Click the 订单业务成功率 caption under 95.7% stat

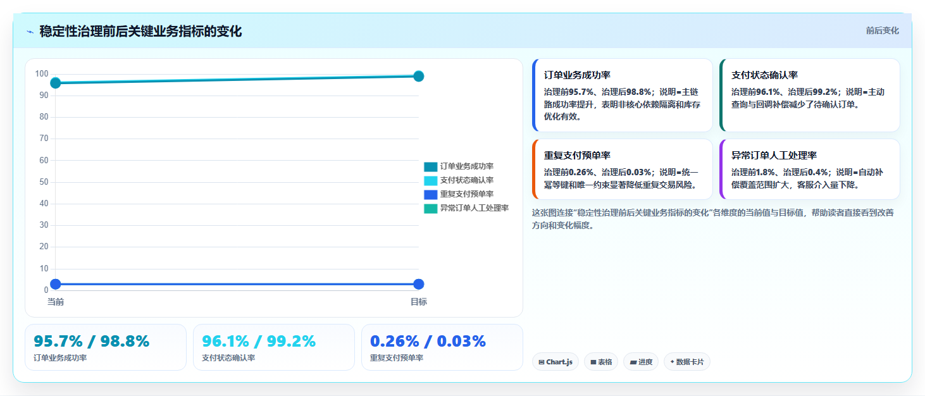point(60,358)
